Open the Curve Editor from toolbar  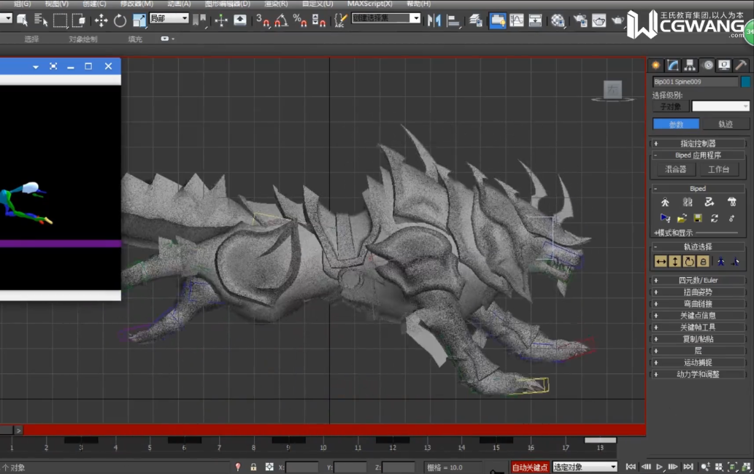point(517,20)
